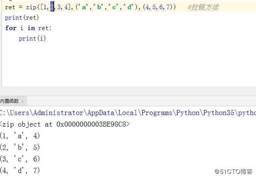
Task: Click the zip function call in the code
Action: (31, 7)
